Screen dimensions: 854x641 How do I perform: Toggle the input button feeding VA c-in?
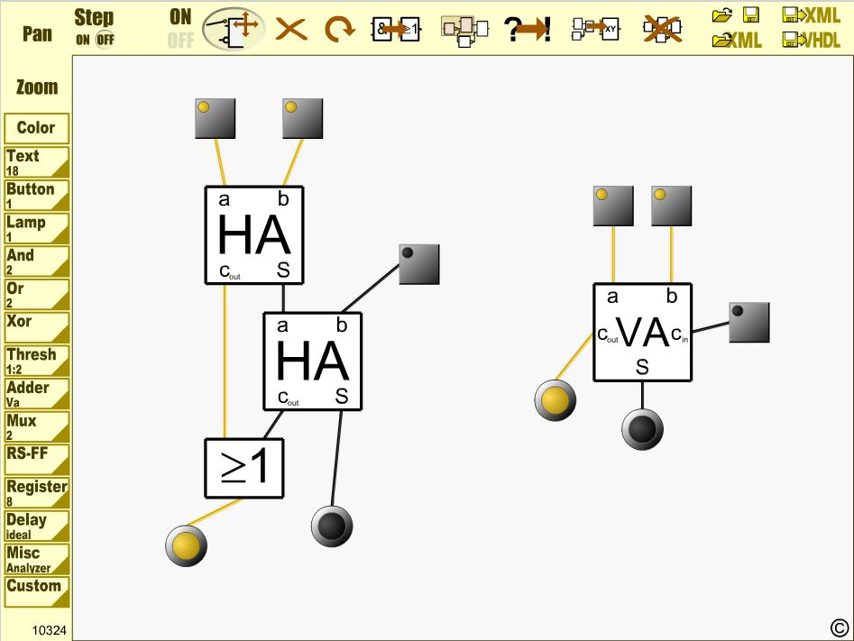(x=748, y=323)
